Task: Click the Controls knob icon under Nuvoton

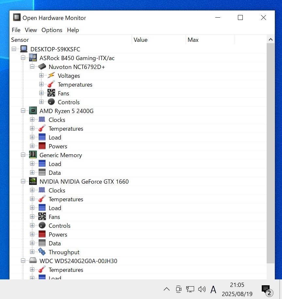Action: pos(51,102)
